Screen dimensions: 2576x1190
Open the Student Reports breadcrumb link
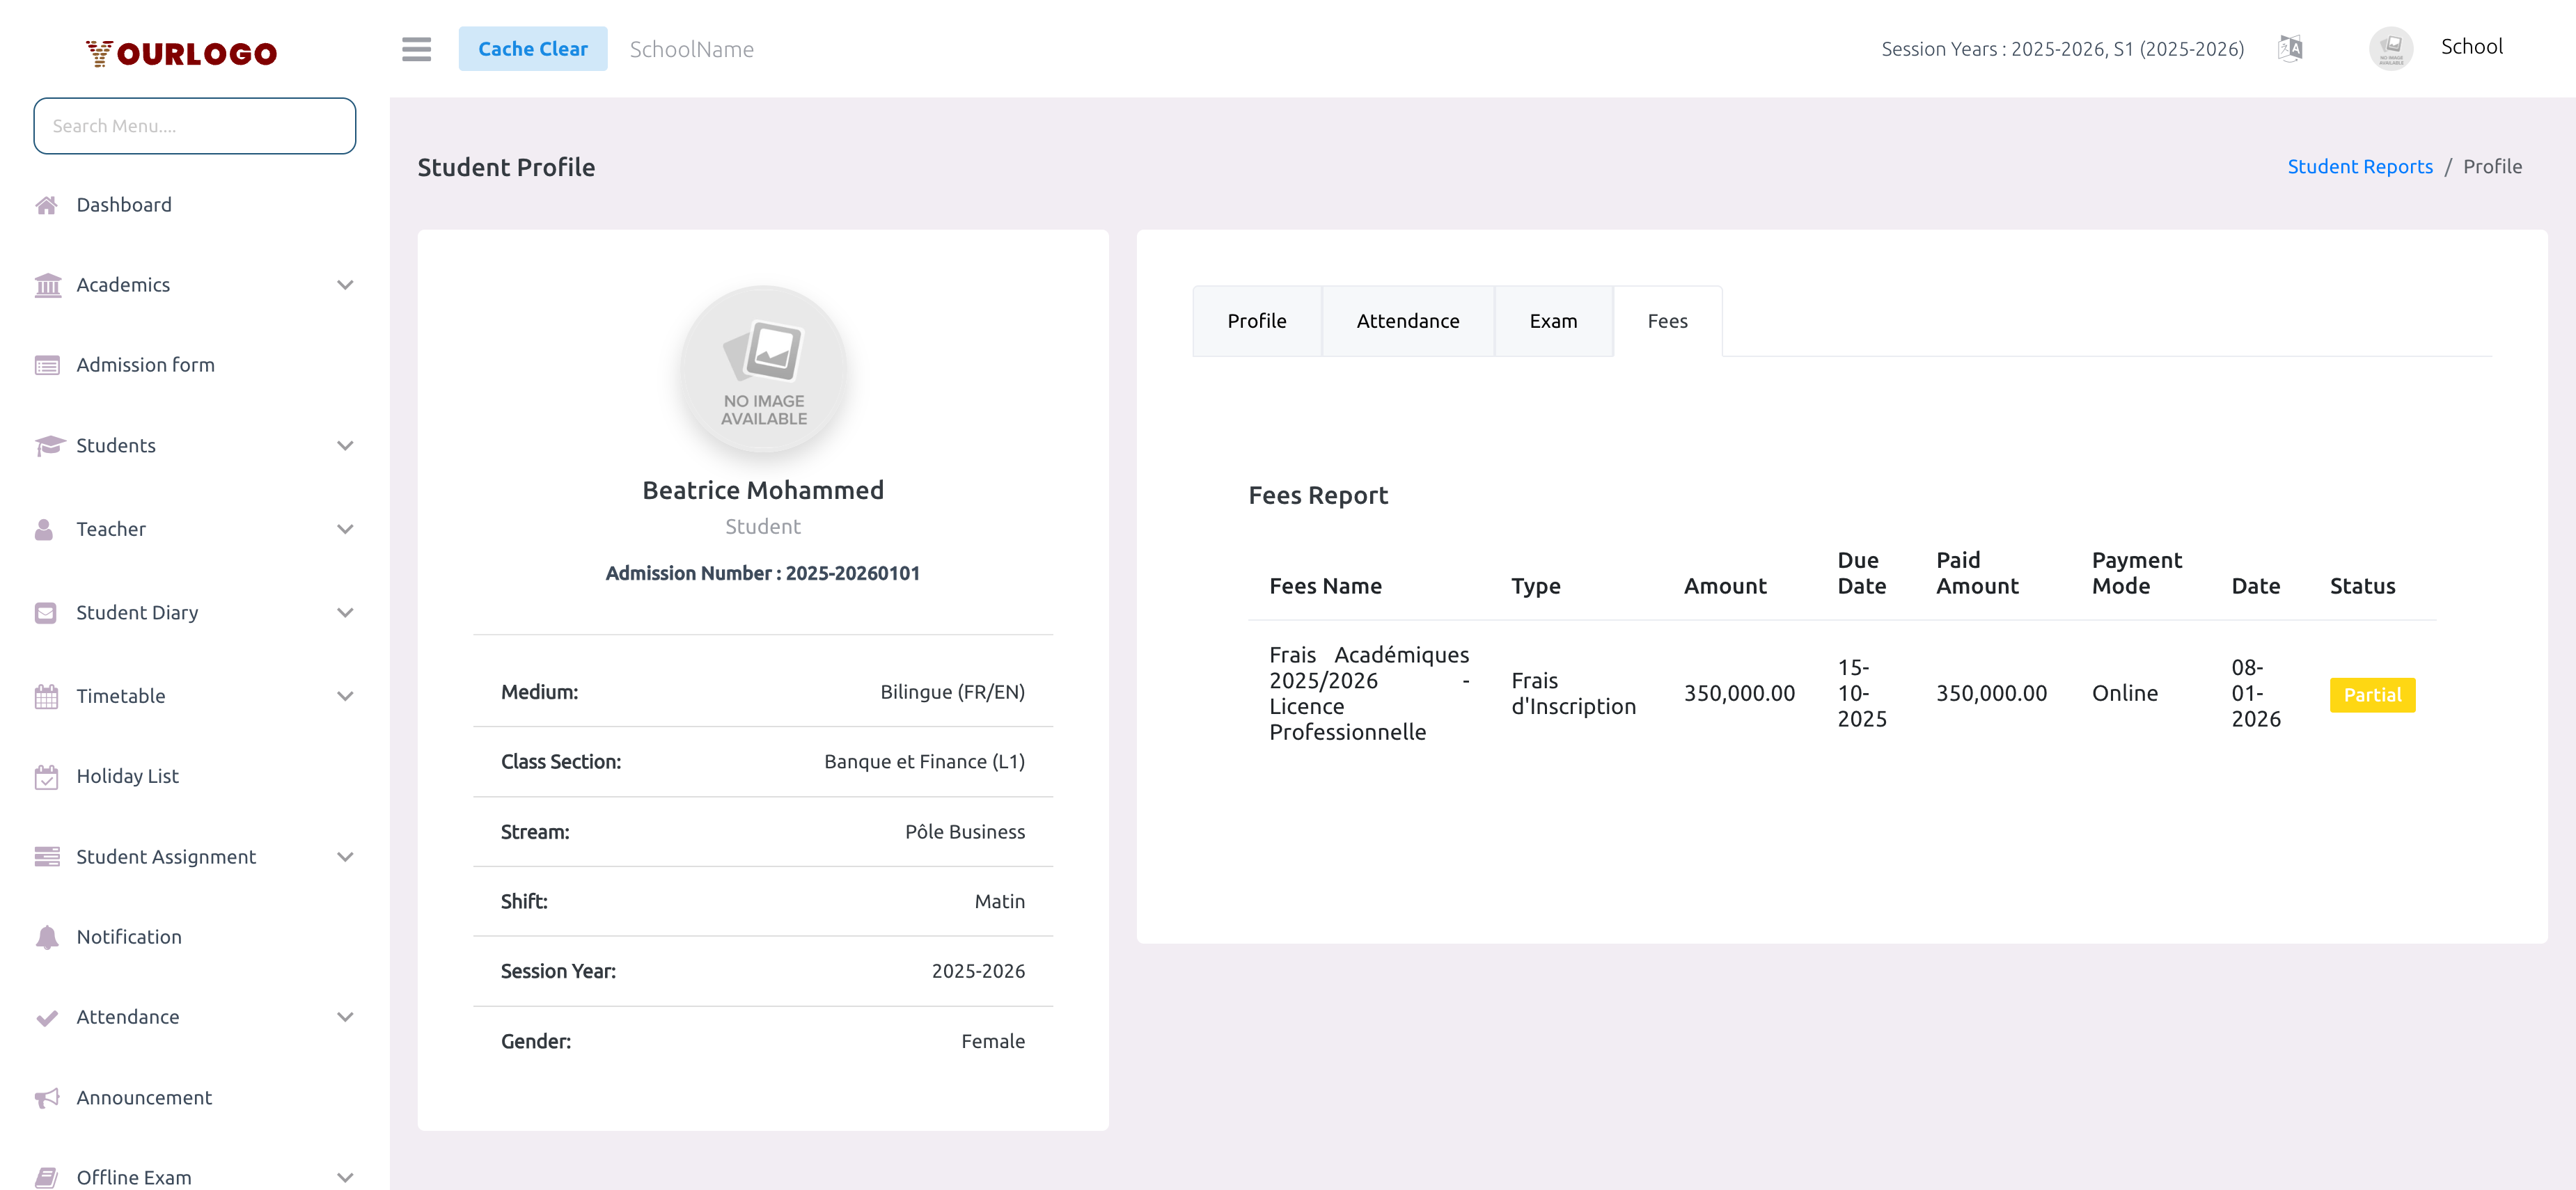(2360, 166)
